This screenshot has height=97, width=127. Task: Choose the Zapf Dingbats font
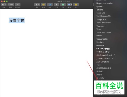point(103,62)
